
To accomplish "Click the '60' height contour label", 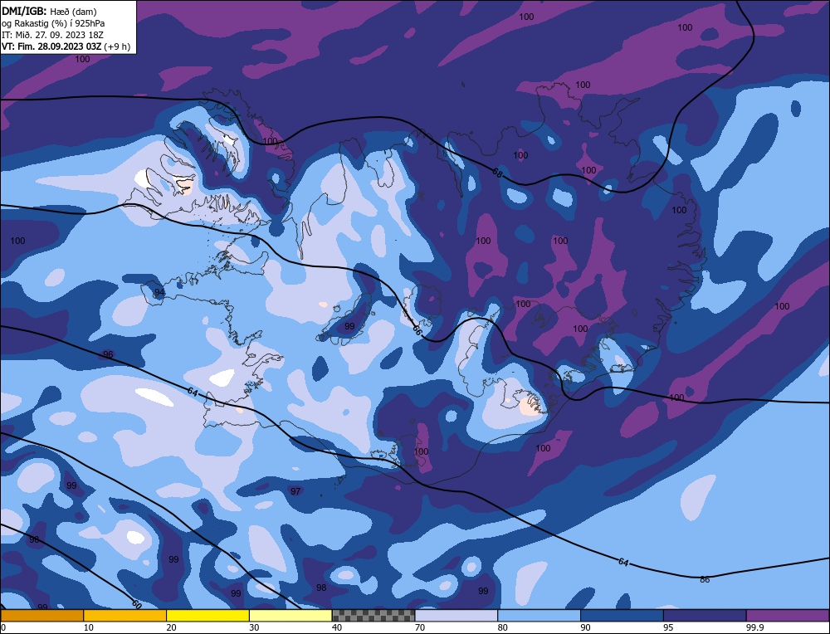I will tap(137, 604).
